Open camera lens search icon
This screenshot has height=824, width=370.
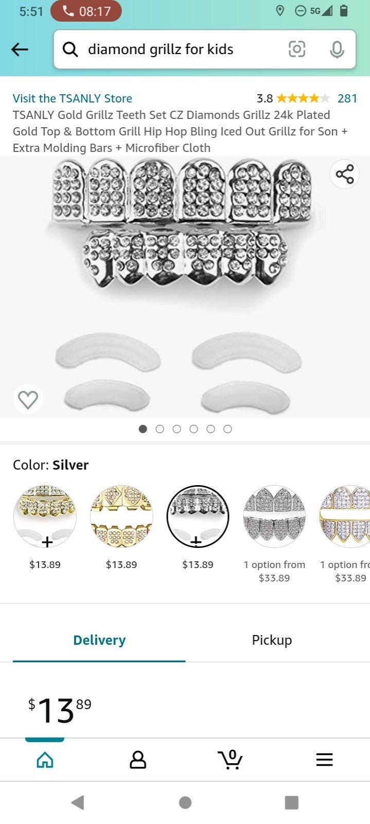tap(297, 49)
